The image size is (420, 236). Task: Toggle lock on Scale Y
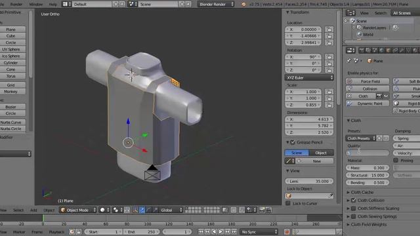tap(329, 98)
